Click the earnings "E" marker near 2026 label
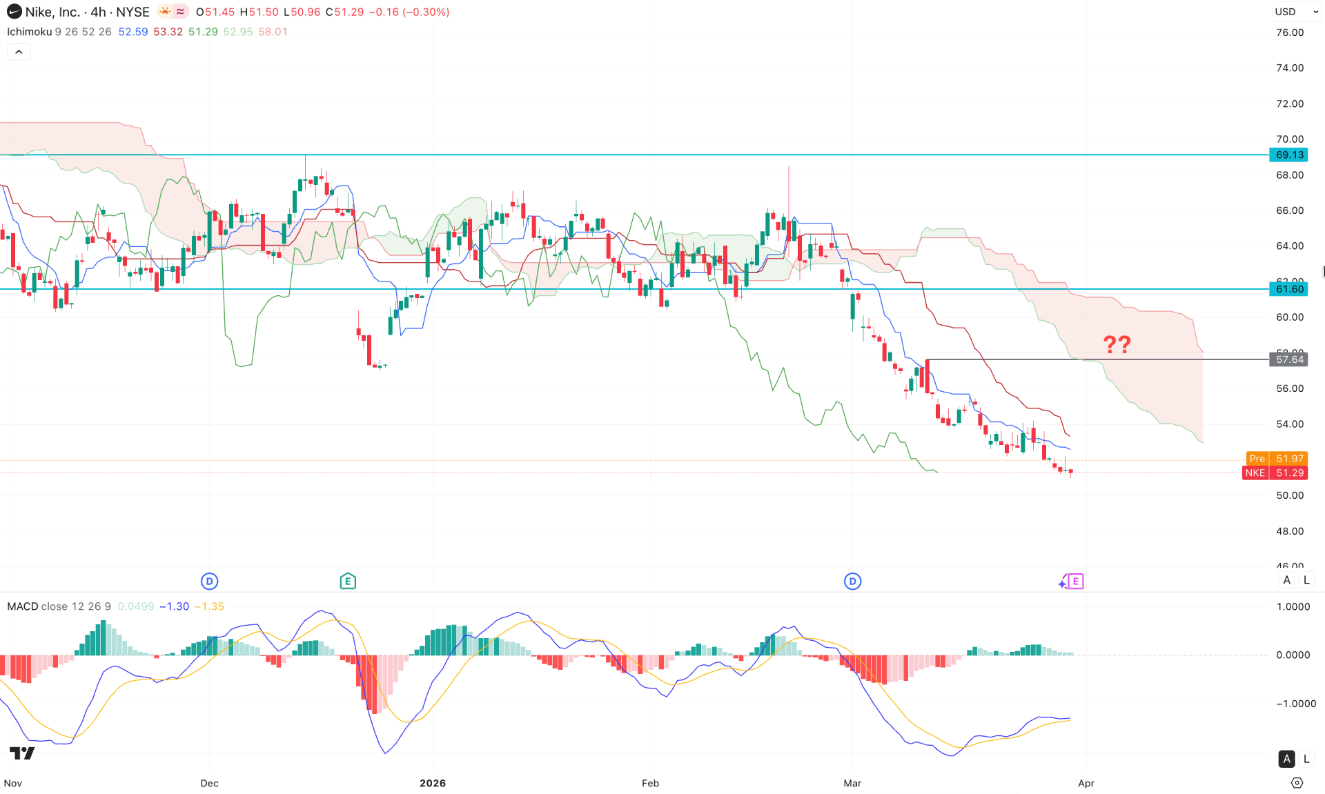1325x794 pixels. pyautogui.click(x=349, y=581)
